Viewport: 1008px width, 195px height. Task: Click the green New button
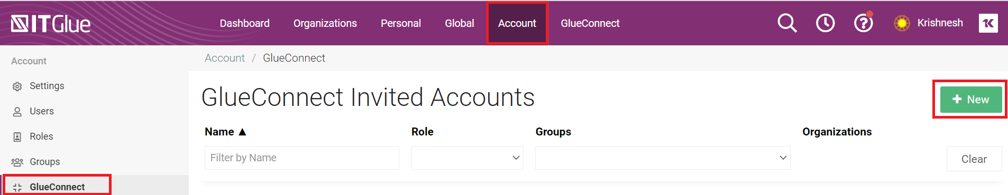pyautogui.click(x=971, y=100)
